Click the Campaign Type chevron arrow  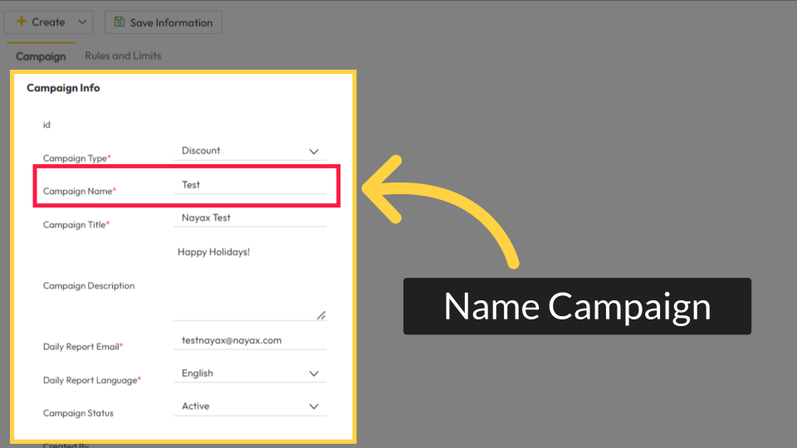pos(314,152)
